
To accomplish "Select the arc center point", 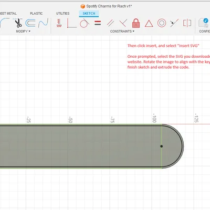I will pos(161,146).
